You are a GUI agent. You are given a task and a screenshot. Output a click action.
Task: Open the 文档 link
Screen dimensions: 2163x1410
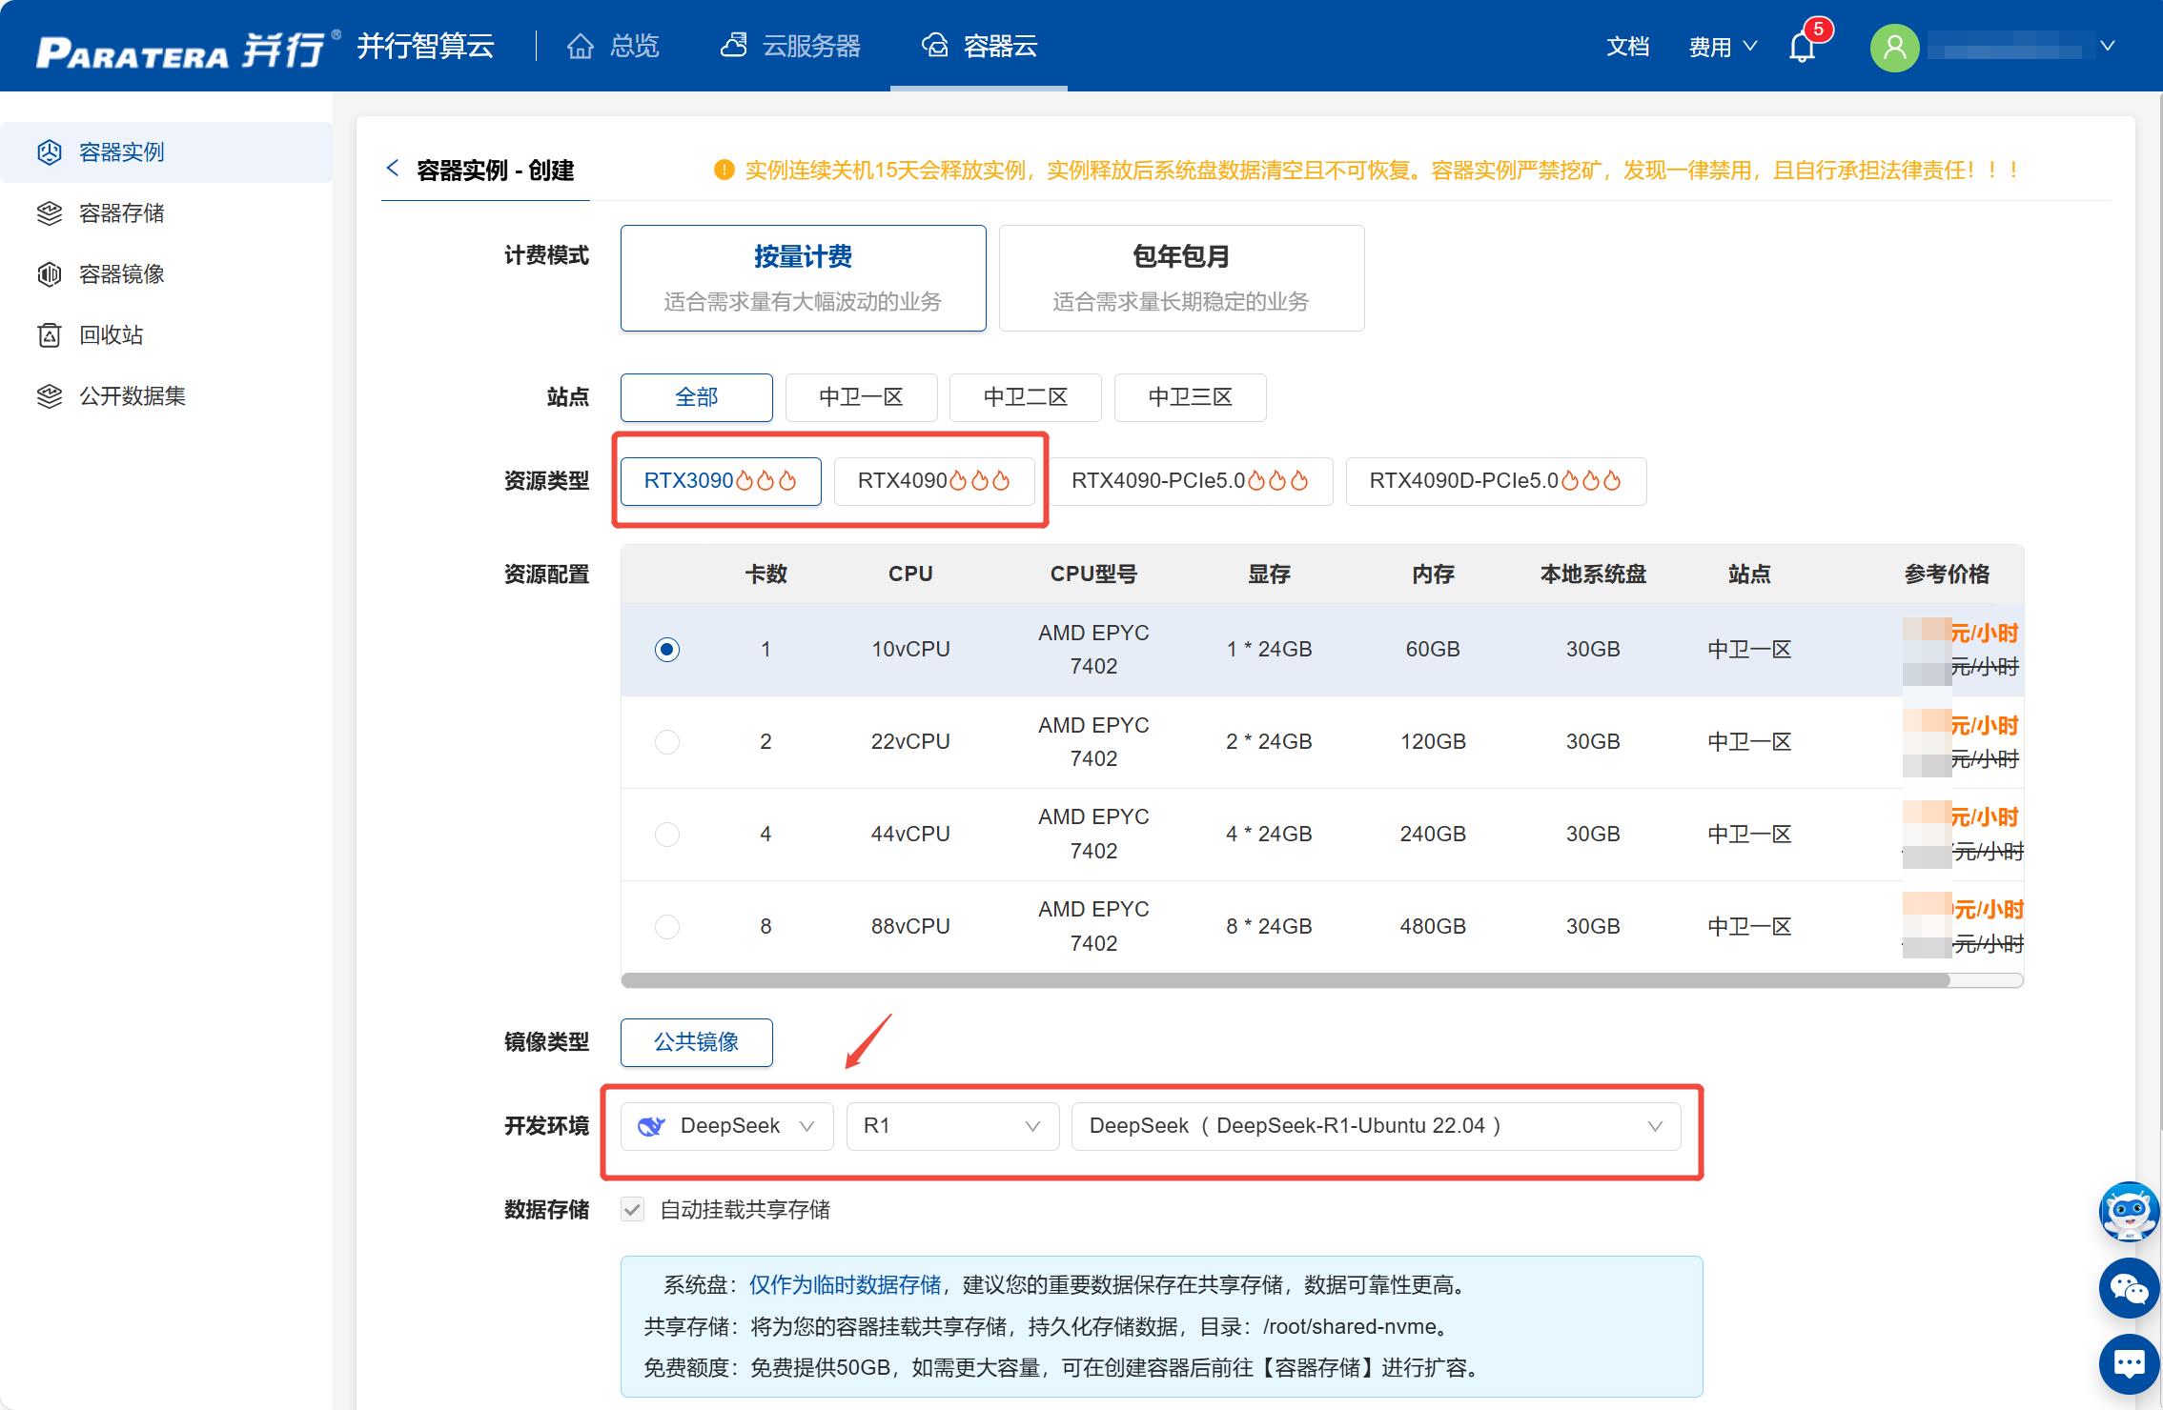tap(1627, 47)
